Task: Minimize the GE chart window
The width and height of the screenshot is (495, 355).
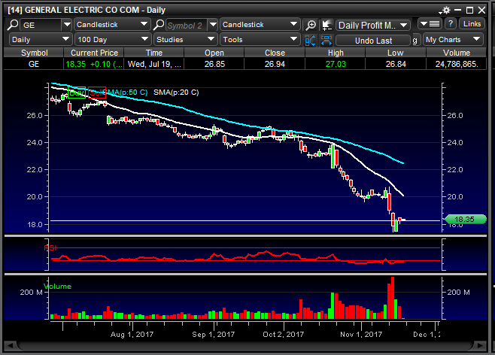Action: [x=458, y=11]
